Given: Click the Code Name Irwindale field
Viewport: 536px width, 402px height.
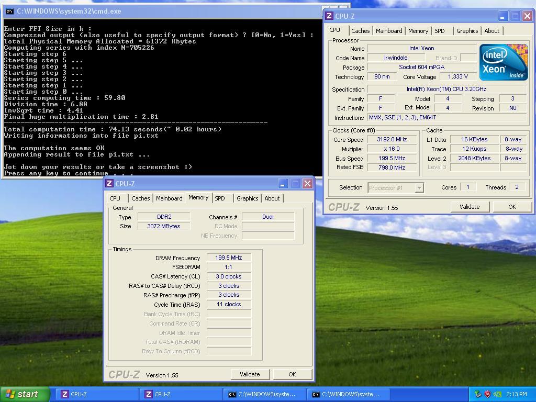Looking at the screenshot, I should click(x=396, y=58).
